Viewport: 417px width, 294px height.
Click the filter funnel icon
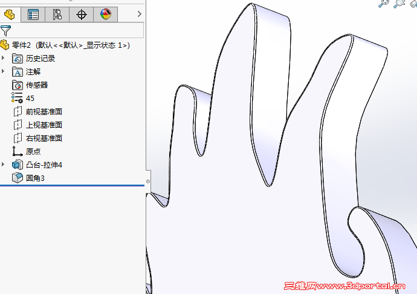5,31
